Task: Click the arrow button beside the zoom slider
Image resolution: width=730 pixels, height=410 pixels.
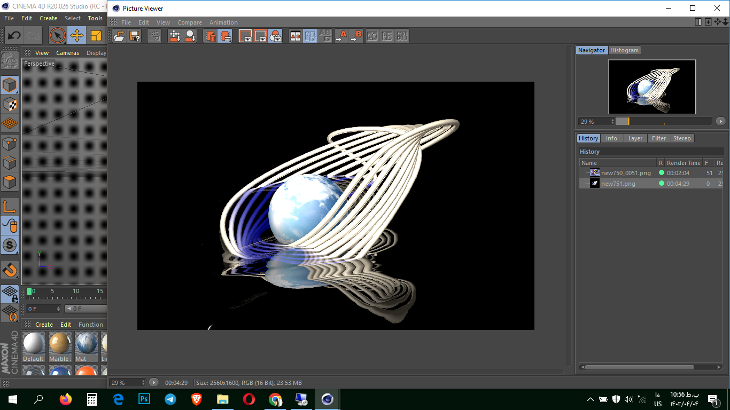Action: point(720,121)
